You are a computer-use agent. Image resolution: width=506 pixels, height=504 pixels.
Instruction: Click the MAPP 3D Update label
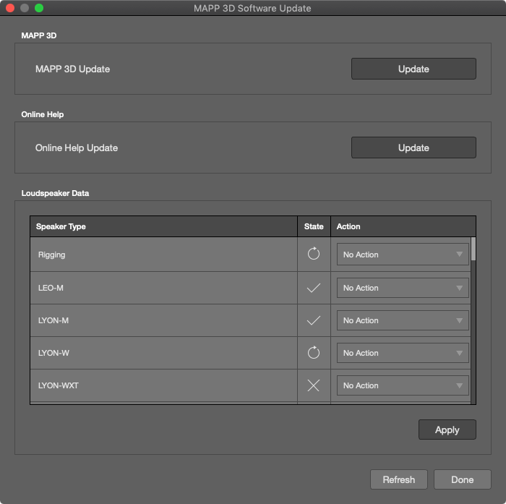coord(72,69)
